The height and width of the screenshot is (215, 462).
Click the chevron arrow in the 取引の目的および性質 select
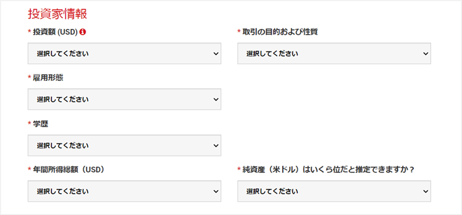click(x=425, y=54)
